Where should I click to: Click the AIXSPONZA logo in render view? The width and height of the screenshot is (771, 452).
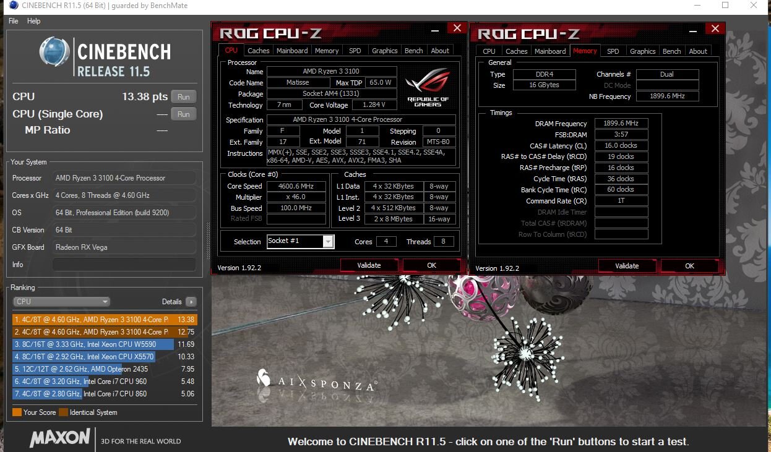pos(317,380)
